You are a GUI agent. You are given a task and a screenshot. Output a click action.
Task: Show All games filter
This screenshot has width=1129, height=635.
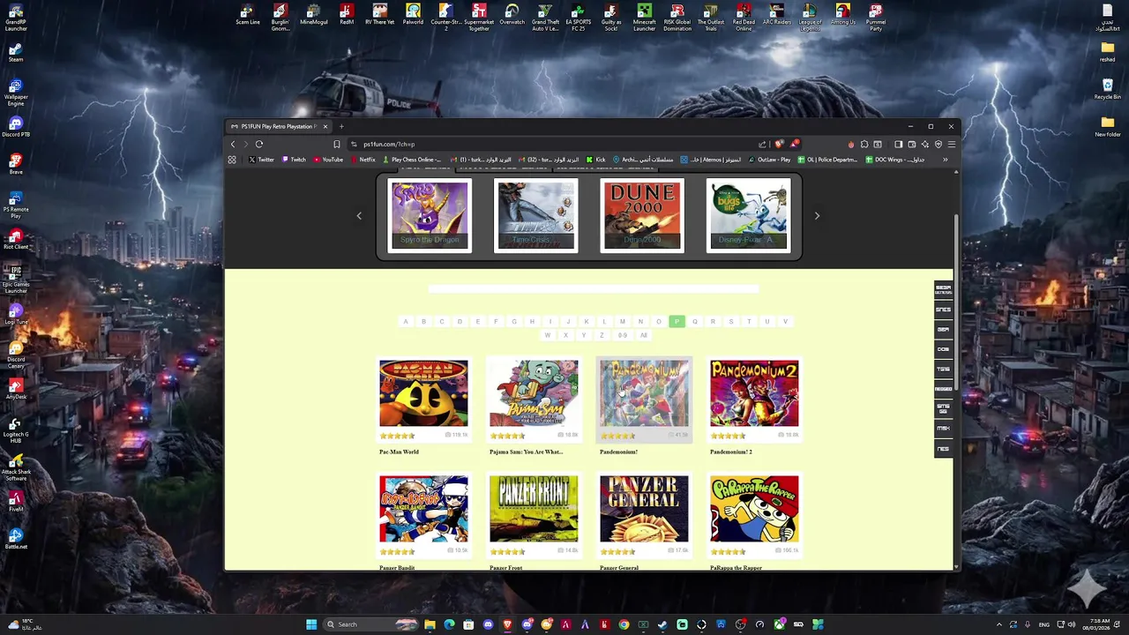pyautogui.click(x=644, y=335)
